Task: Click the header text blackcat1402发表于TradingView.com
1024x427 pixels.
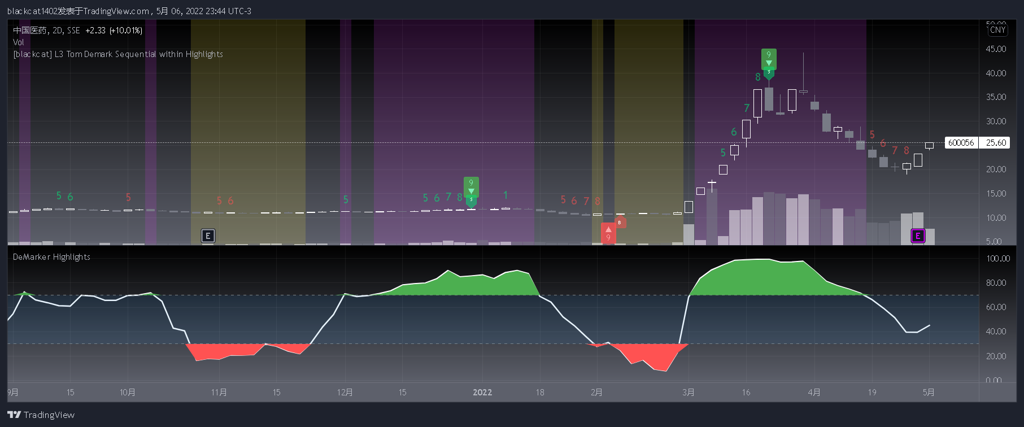Action: (78, 11)
